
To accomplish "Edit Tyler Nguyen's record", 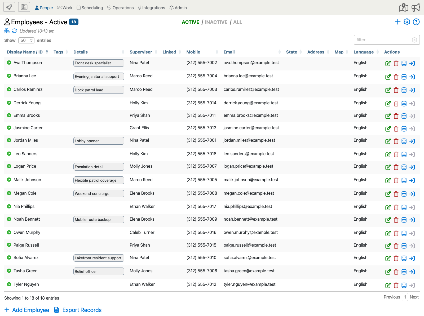I will point(388,285).
